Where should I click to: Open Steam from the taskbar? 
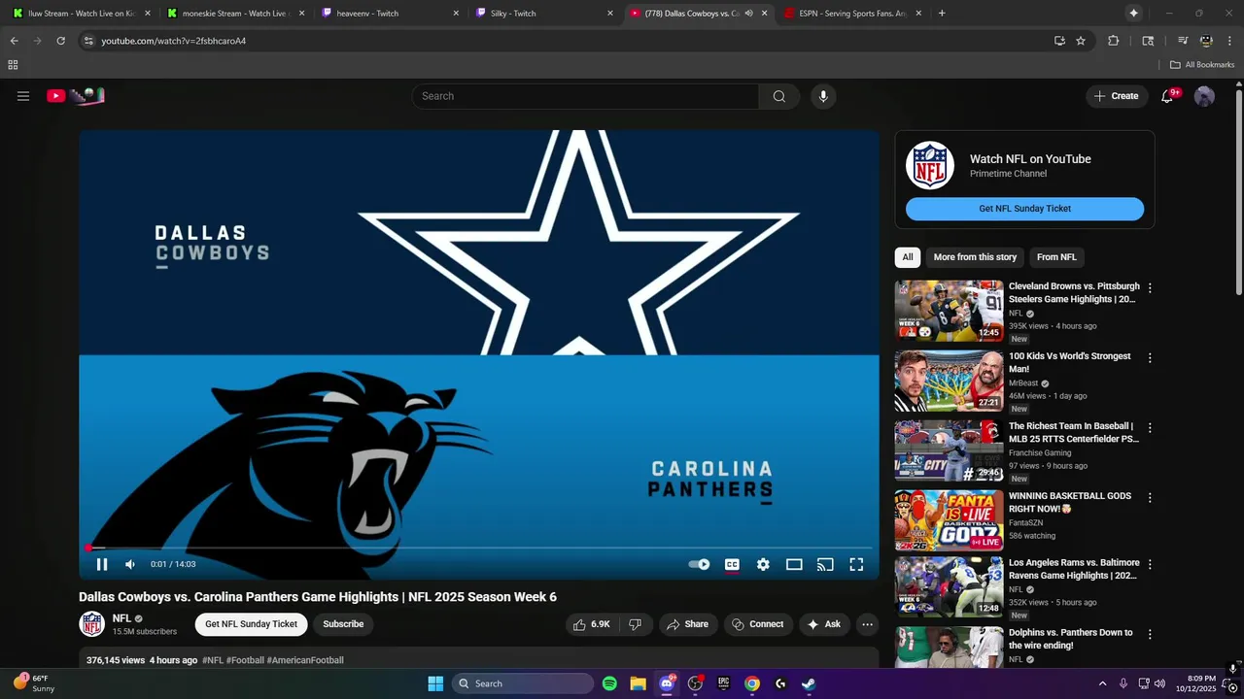tap(809, 683)
